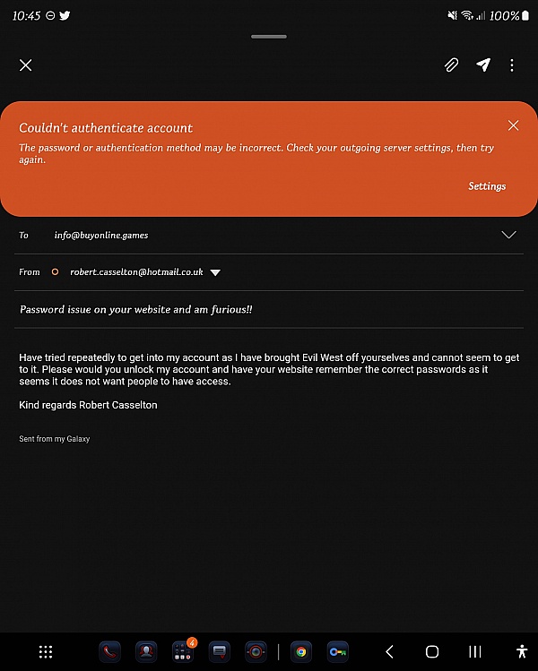This screenshot has width=538, height=671.
Task: Launch the Camera app from the taskbar
Action: [x=256, y=652]
